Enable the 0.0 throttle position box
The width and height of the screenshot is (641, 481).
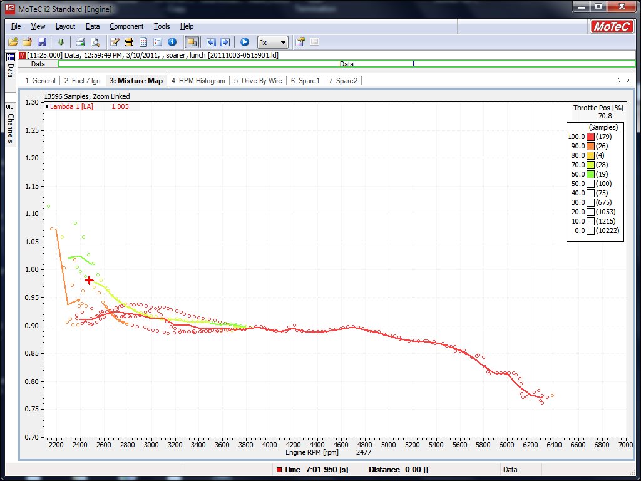[x=591, y=230]
